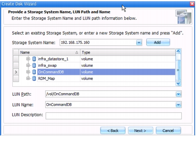Click the Add storage system button
Screen dimensions: 196x147
[158, 42]
